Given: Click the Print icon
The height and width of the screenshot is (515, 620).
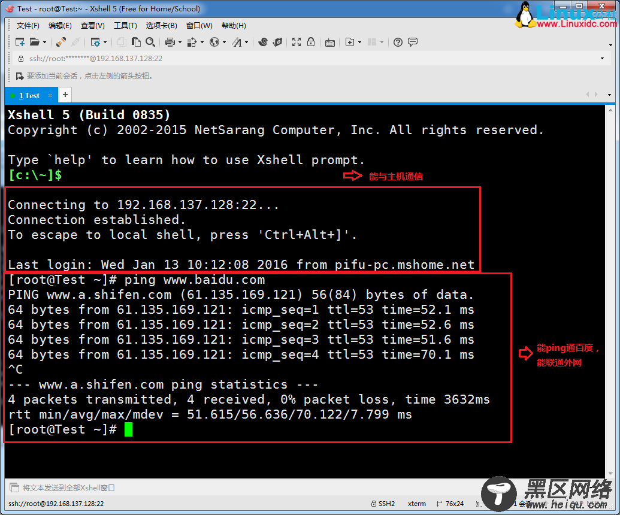Looking at the screenshot, I should click(x=170, y=42).
